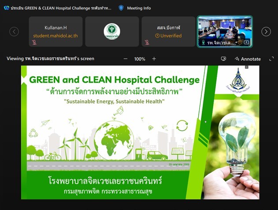Viewport: 278px width, 210px height.
Task: Enter full-screen view of shared content
Action: [271, 59]
